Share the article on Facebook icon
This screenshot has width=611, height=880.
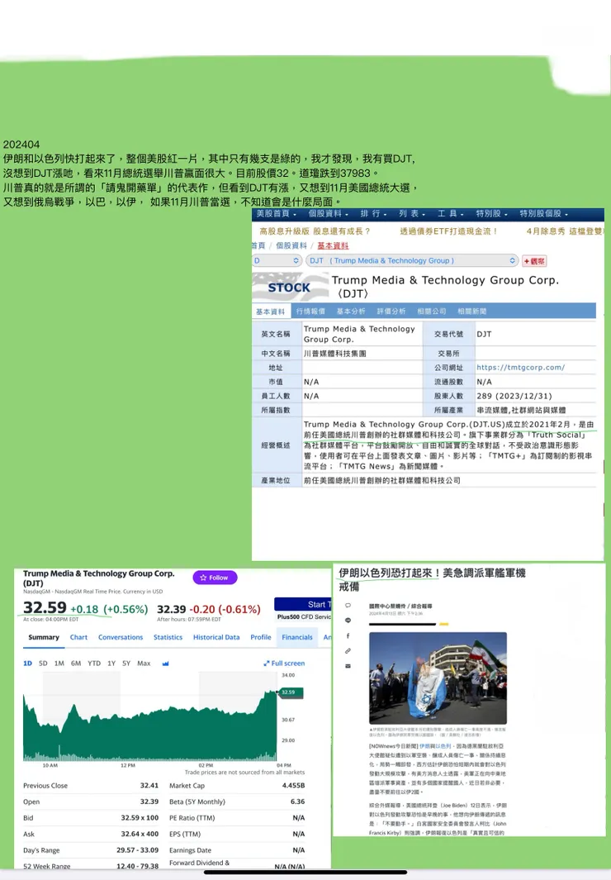pos(348,635)
